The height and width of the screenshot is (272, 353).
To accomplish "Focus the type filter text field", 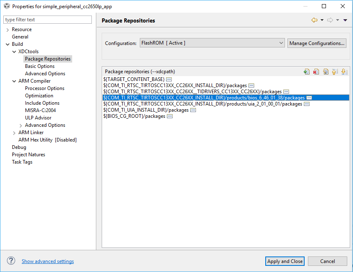I will pos(48,20).
